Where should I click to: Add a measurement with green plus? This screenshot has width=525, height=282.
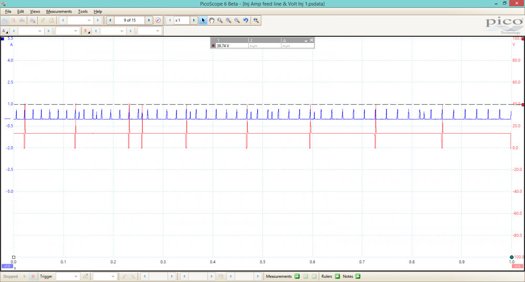pos(297,276)
